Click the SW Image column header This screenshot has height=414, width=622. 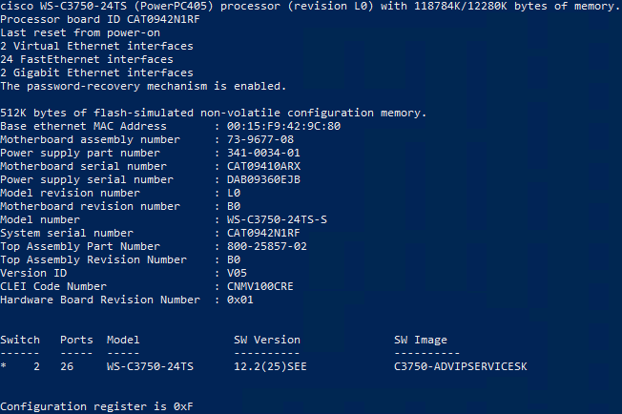(421, 340)
